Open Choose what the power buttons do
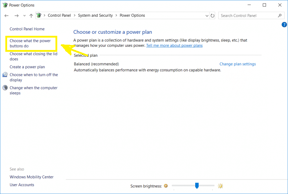 click(30, 43)
